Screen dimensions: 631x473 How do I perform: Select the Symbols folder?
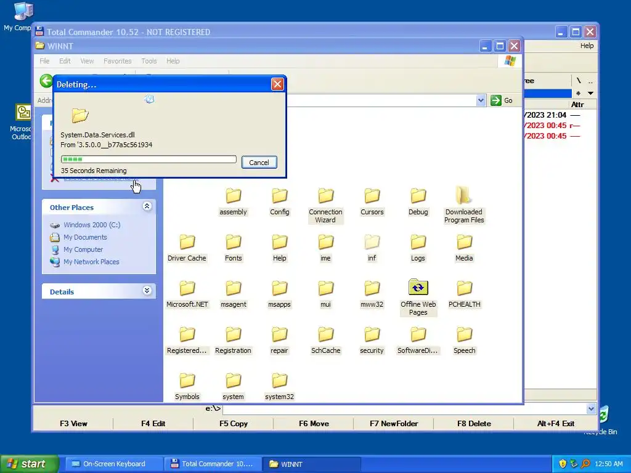click(x=187, y=387)
